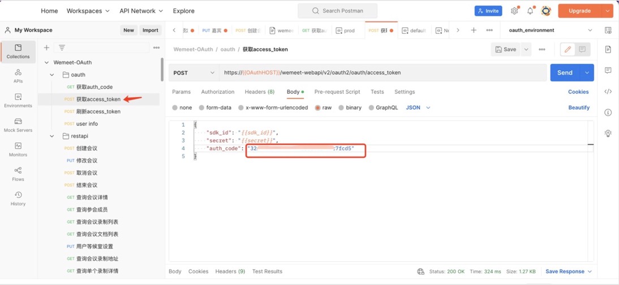Open the Save Response dropdown
The width and height of the screenshot is (619, 285).
[569, 271]
